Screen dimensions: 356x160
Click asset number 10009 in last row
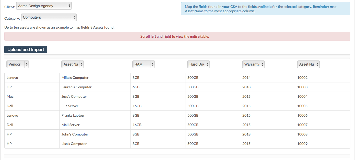tap(302, 144)
